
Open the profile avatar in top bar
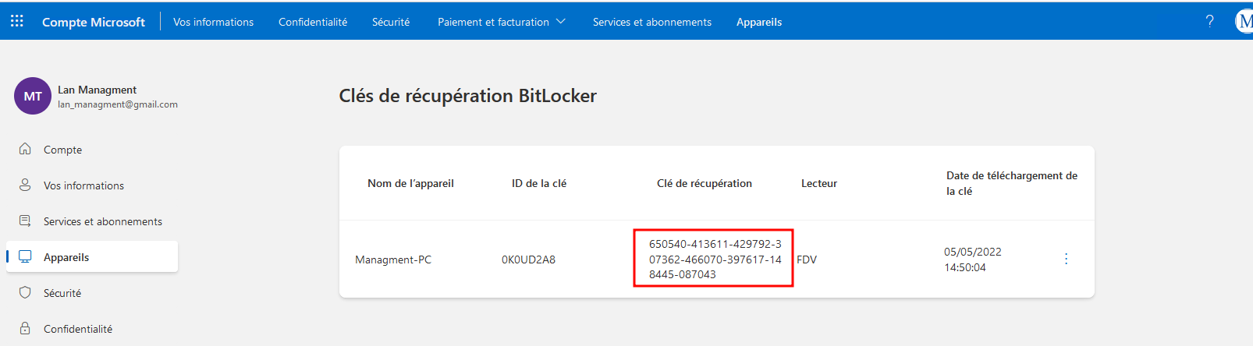click(1244, 22)
